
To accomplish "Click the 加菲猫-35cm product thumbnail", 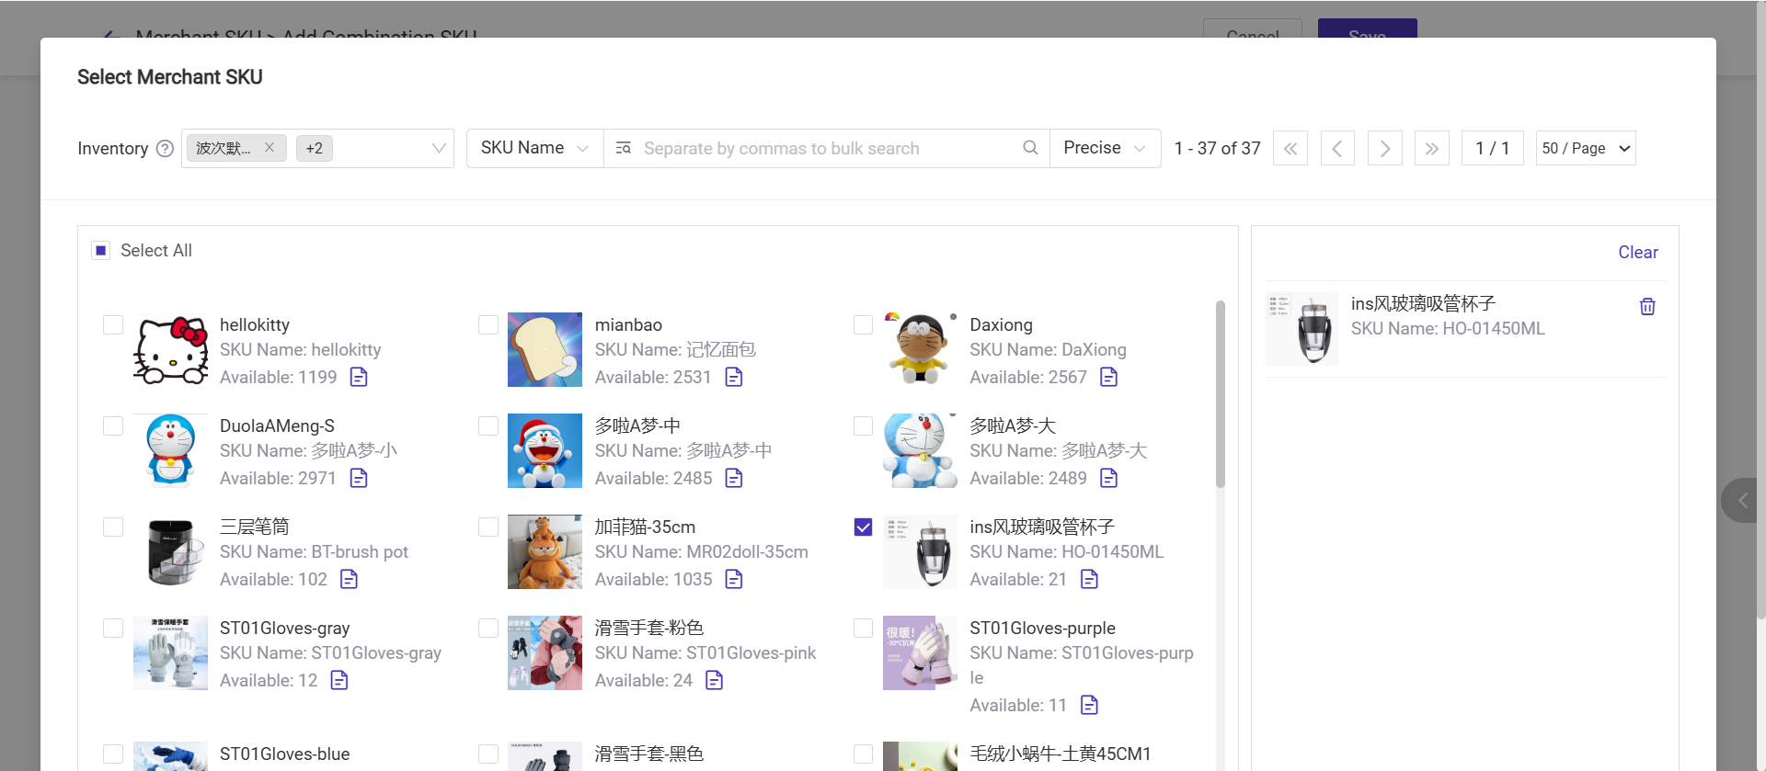I will [x=545, y=552].
